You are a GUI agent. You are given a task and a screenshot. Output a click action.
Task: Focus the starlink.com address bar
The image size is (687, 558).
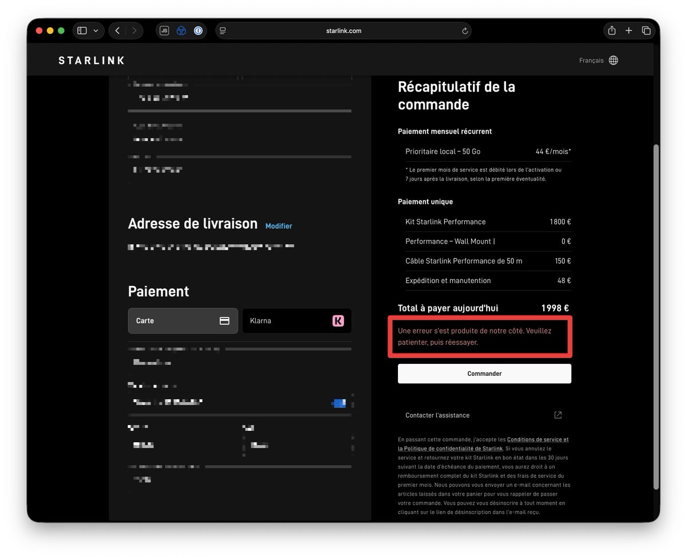343,31
